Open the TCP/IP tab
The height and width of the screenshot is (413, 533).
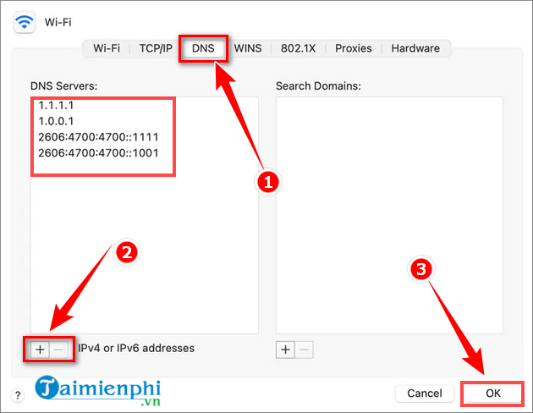[156, 48]
